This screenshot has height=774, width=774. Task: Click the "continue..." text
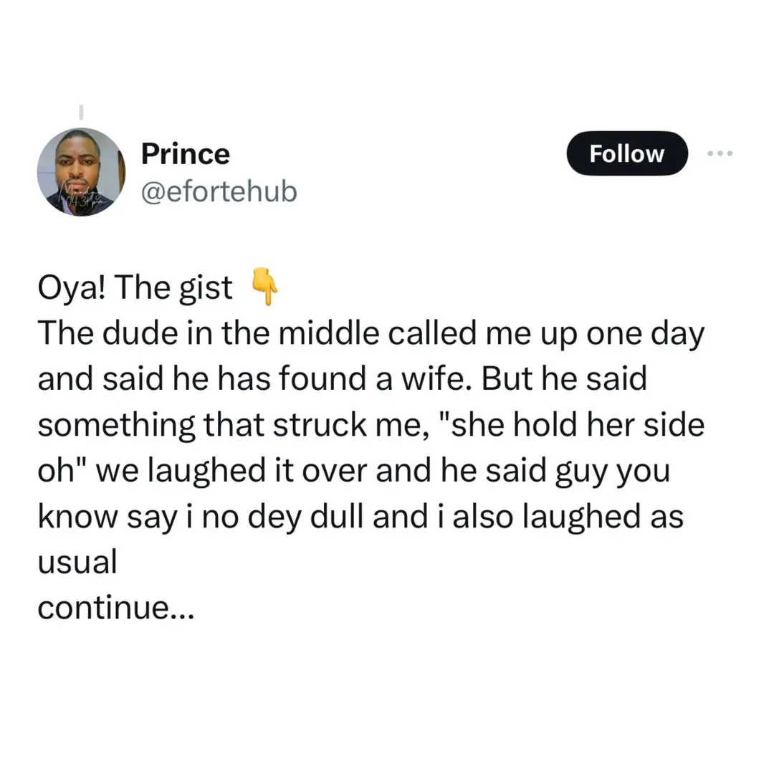pyautogui.click(x=115, y=608)
